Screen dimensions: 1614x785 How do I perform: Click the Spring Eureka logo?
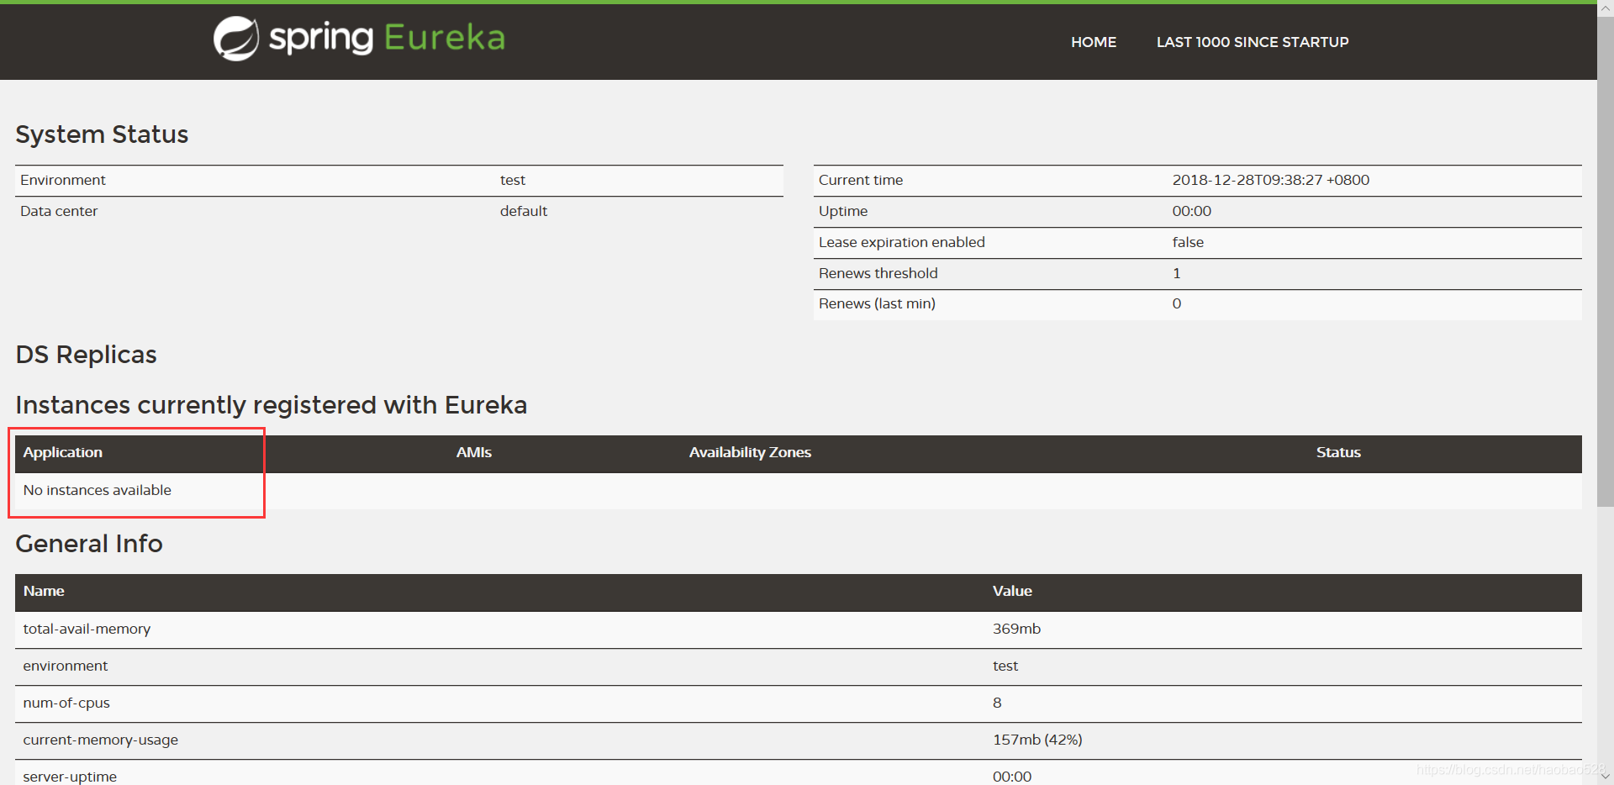pyautogui.click(x=359, y=39)
